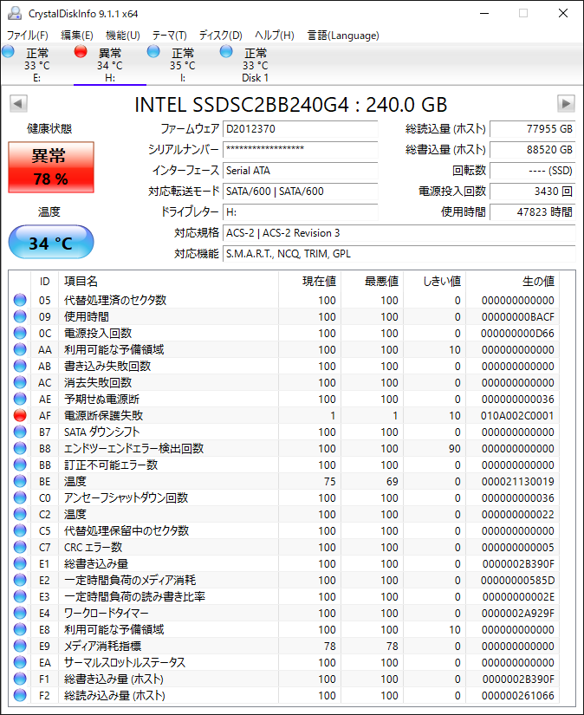Viewport: 584px width, 715px height.
Task: Click the 項目名 column header
Action: [81, 282]
